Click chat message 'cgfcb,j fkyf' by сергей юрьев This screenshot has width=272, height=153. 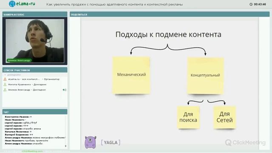pos(21,123)
